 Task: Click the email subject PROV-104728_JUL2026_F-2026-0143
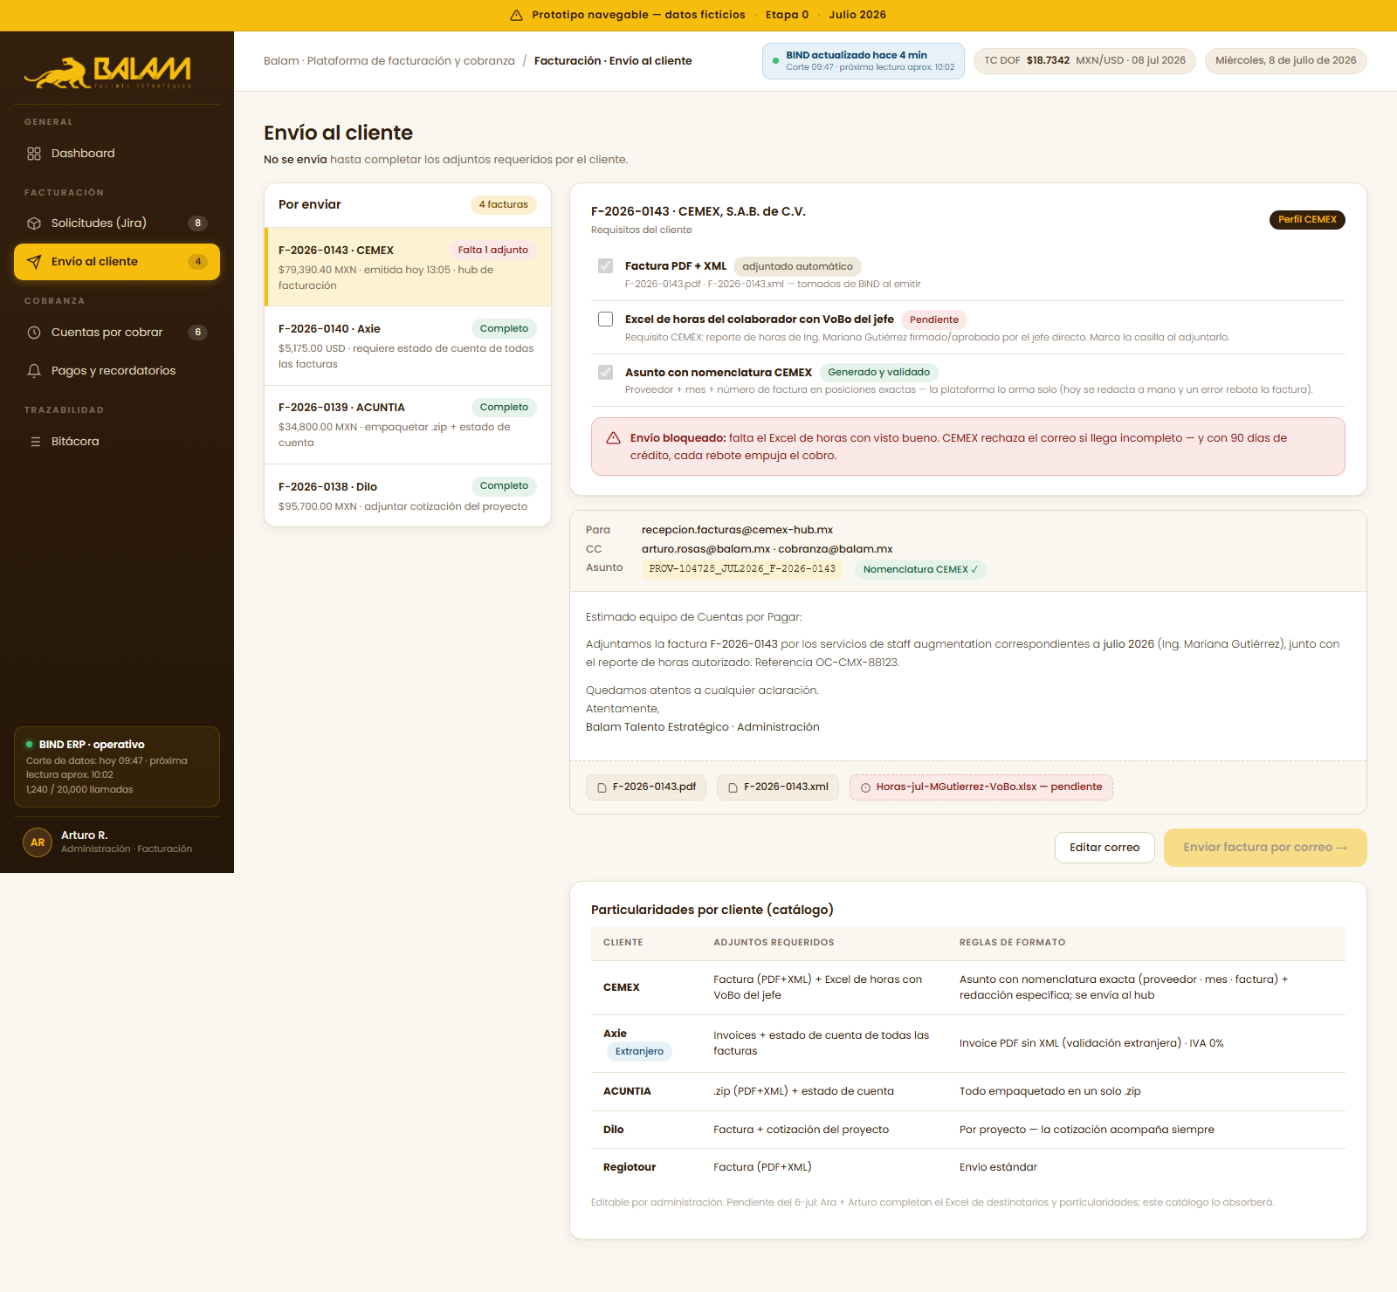(742, 569)
